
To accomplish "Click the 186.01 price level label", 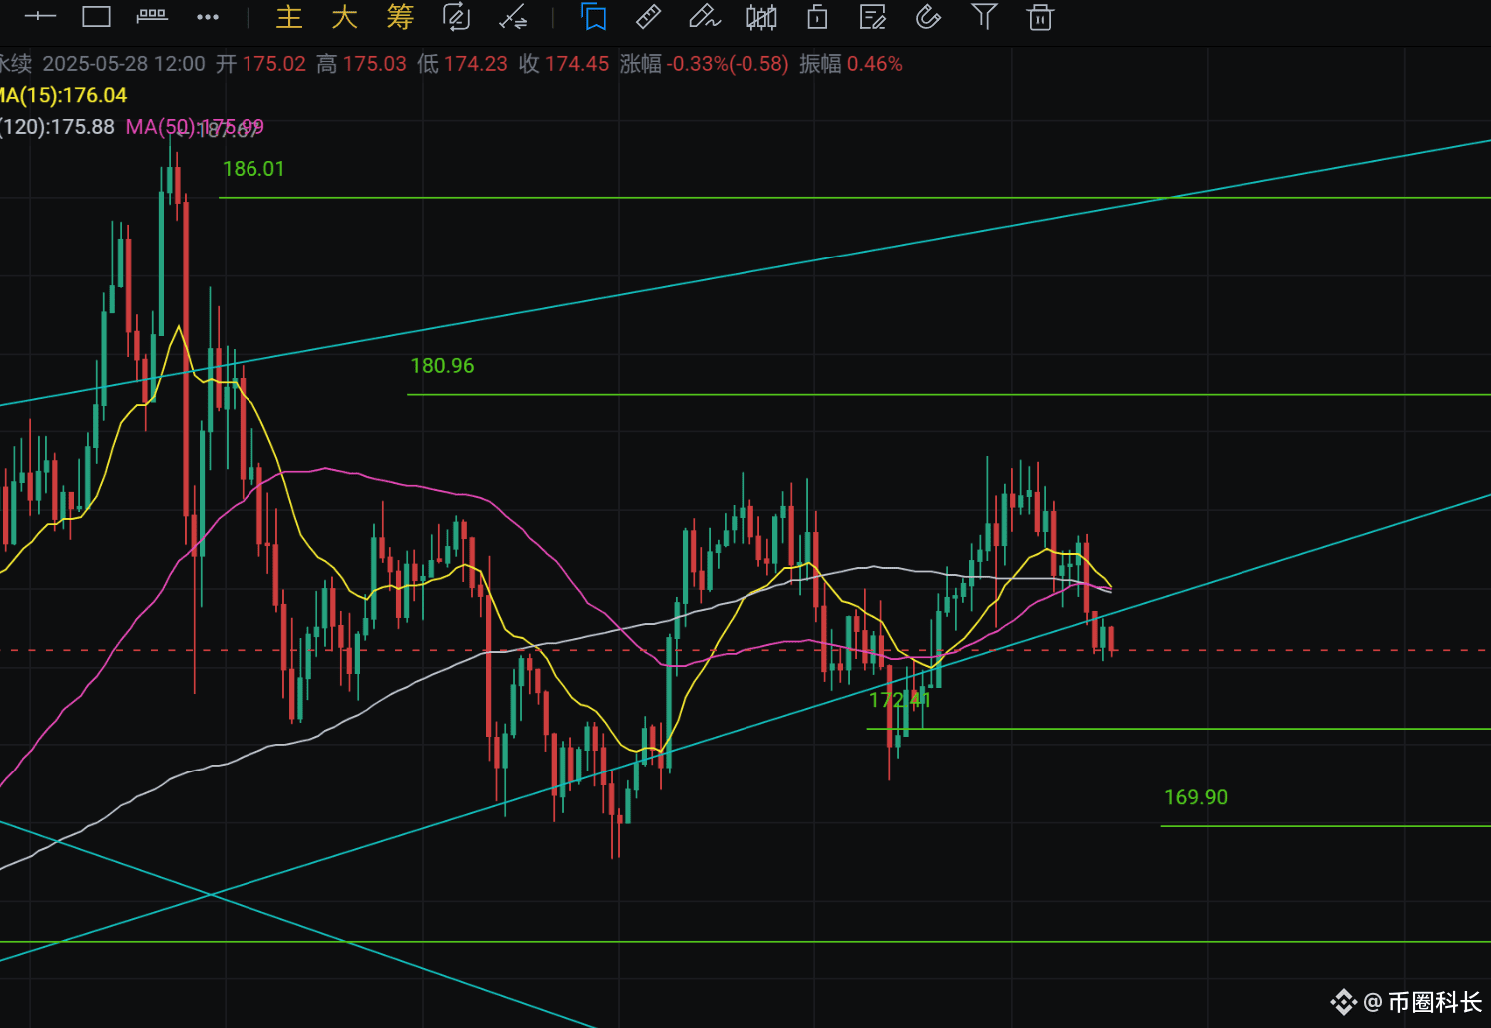I will click(253, 169).
